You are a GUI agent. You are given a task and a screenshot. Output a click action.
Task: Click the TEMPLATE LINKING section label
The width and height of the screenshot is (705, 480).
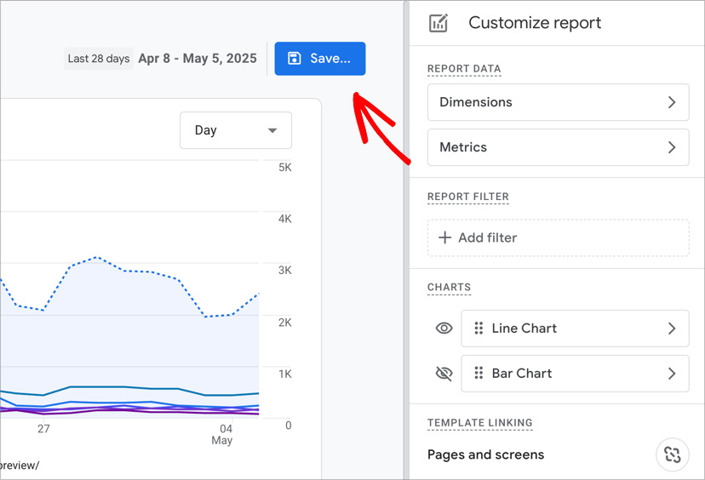pos(479,423)
